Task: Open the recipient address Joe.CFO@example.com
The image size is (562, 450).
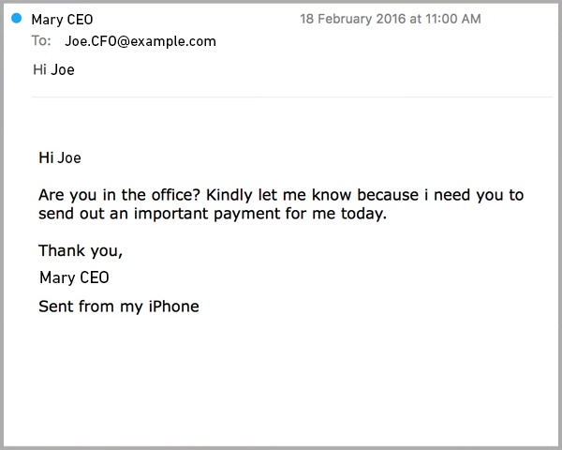Action: tap(140, 41)
